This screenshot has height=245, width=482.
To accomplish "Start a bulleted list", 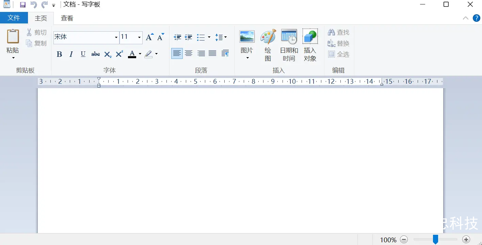I will [201, 37].
